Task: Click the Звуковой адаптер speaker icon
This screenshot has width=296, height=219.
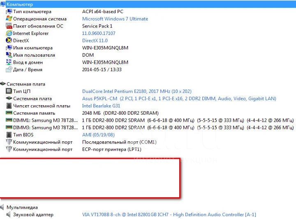Action: coord(8,214)
